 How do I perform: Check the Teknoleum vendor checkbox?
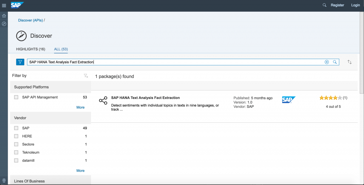click(16, 153)
